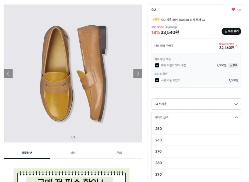Open the 34 브라운 color dropdown
249x182 pixels.
click(196, 104)
